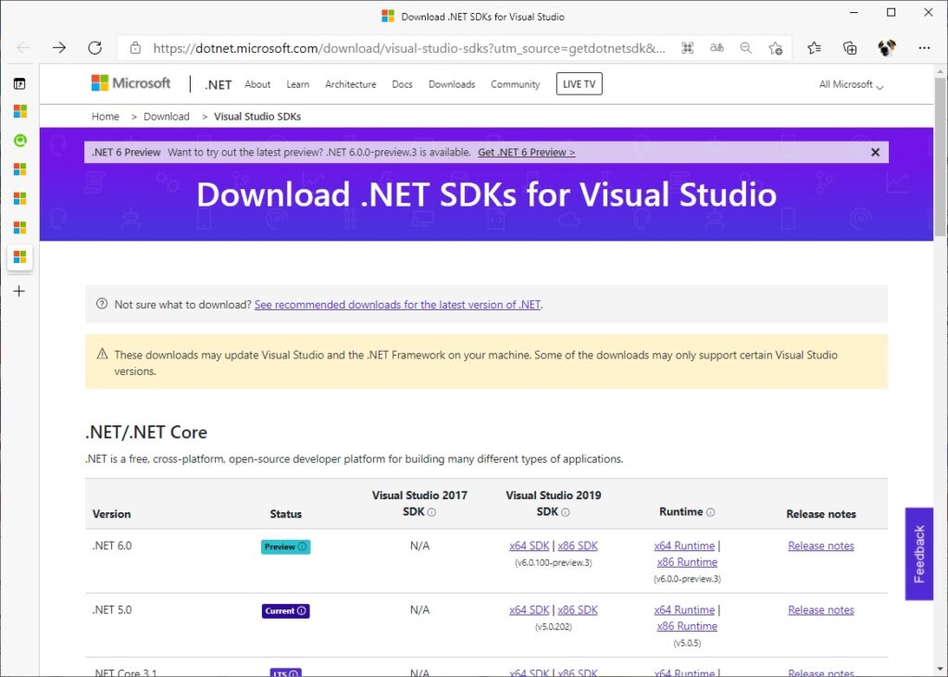Viewport: 948px width, 677px height.
Task: Go forward in browser history
Action: [x=59, y=48]
